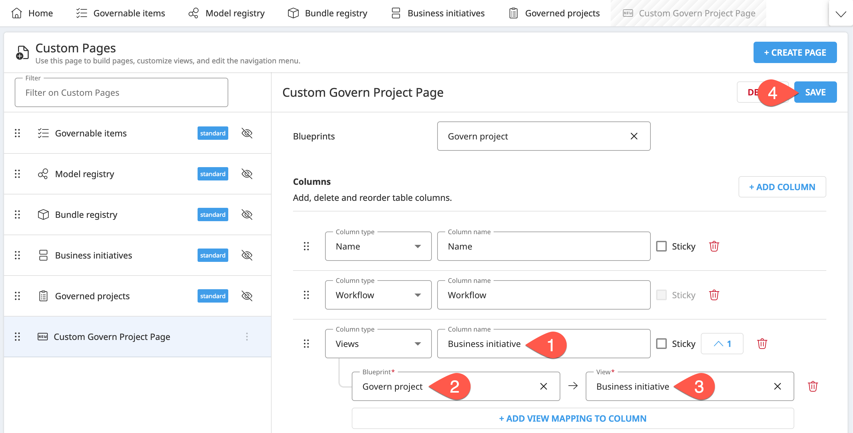The image size is (853, 433).
Task: Focus the Filter on Custom Pages field
Action: coord(121,92)
